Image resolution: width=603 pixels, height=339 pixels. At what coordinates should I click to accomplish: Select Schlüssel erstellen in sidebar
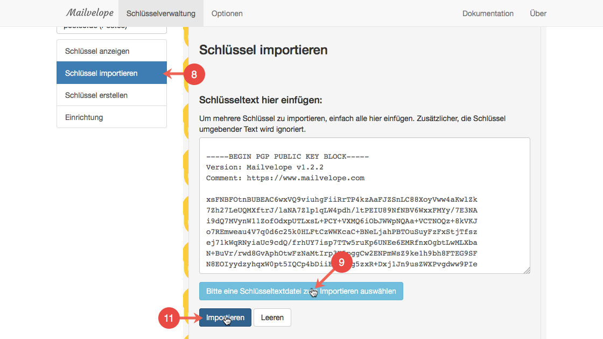[x=111, y=95]
